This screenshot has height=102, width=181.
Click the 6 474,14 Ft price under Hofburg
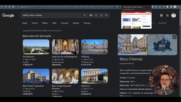(x=86, y=65)
